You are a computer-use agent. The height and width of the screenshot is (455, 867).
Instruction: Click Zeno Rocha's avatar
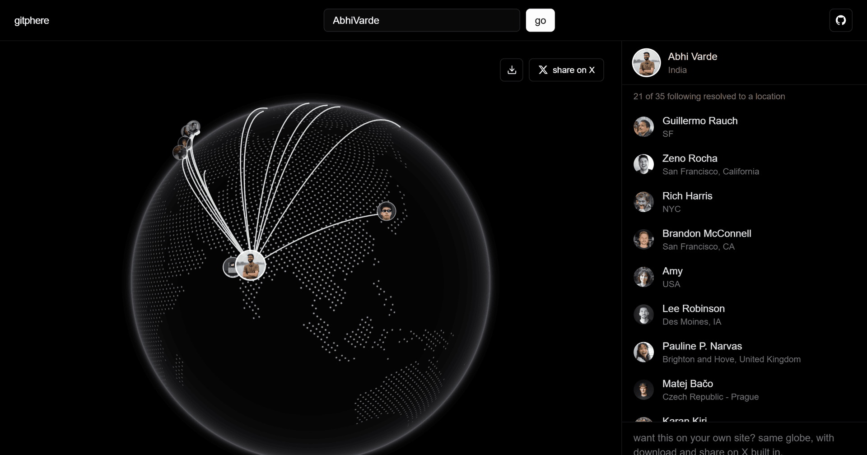click(643, 164)
